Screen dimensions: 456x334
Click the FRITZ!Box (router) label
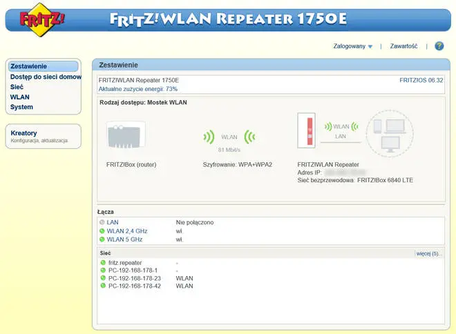[131, 164]
